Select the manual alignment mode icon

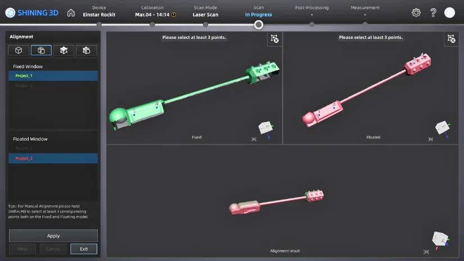click(41, 50)
